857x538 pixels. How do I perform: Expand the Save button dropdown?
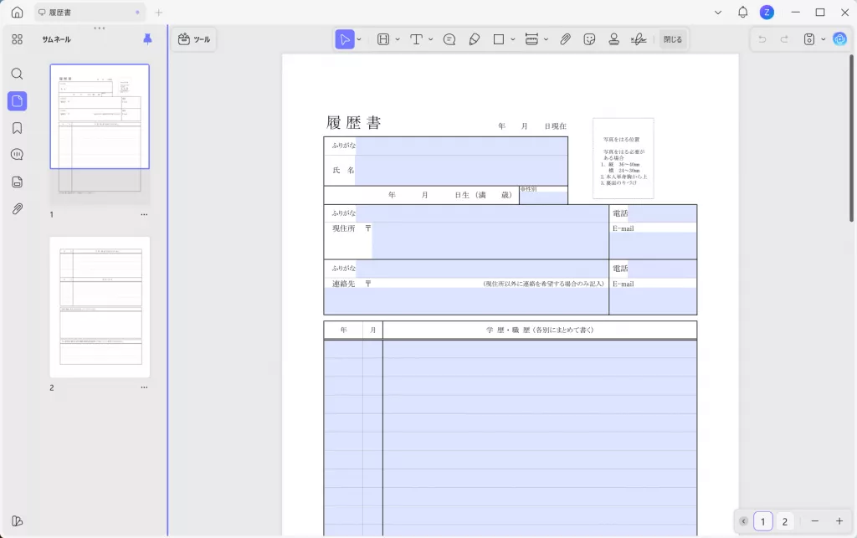(x=823, y=38)
